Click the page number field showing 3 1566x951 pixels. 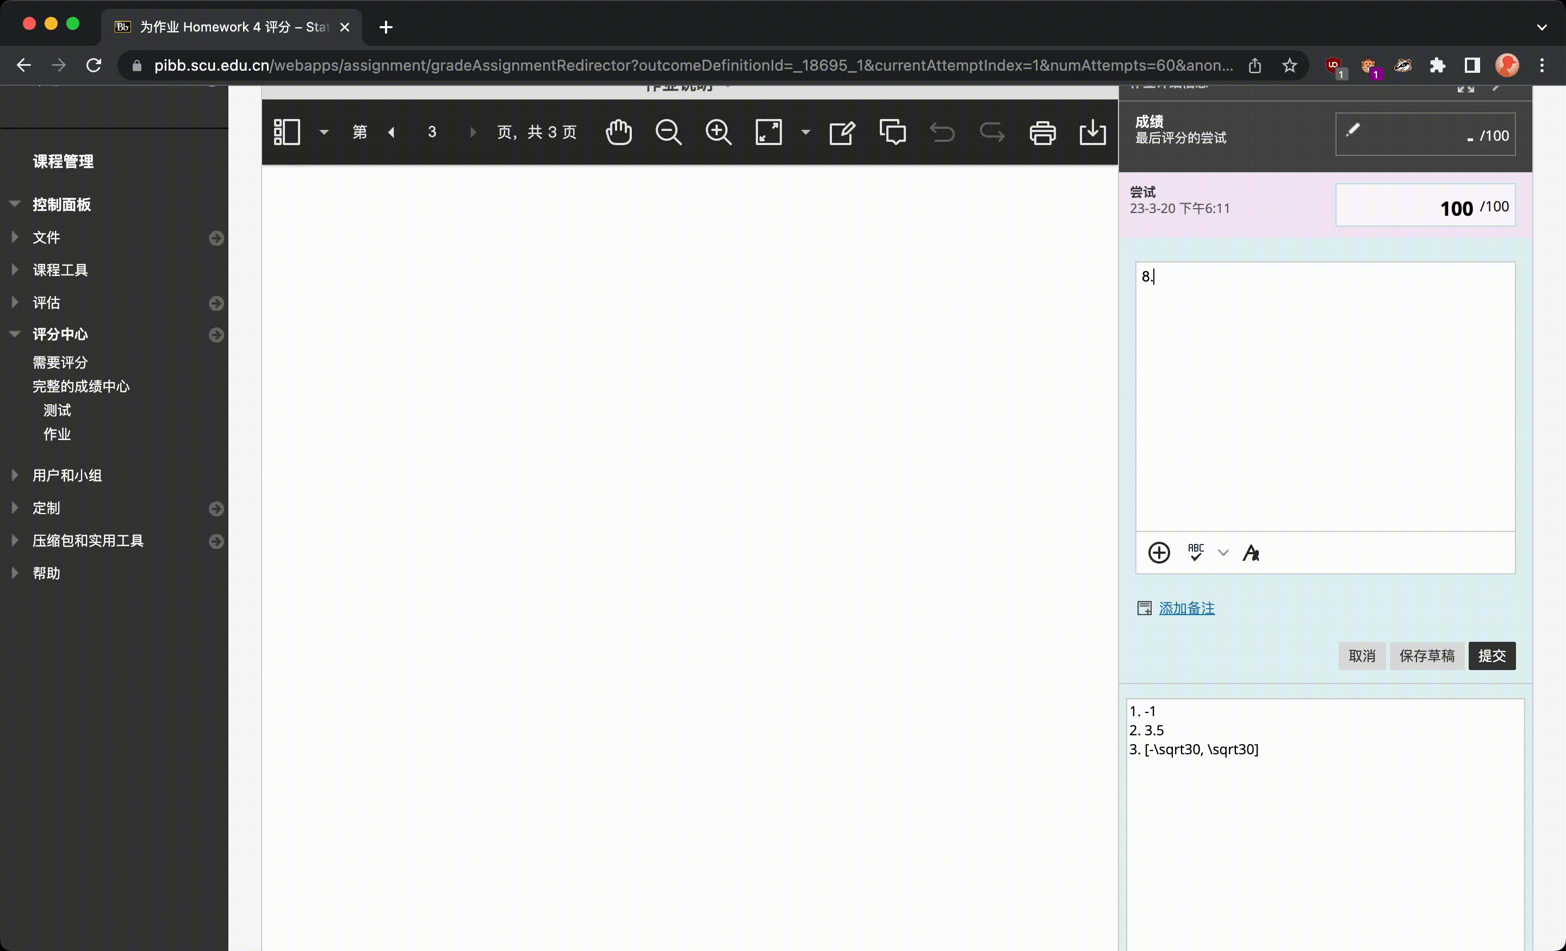[432, 132]
